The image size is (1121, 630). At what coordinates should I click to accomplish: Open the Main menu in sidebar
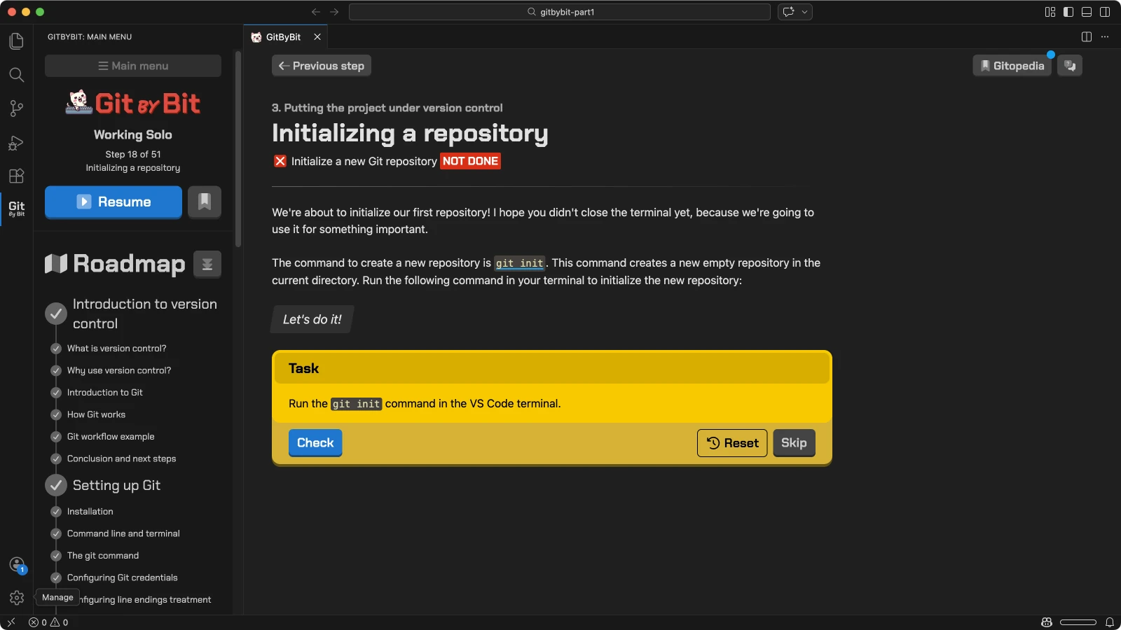tap(133, 66)
